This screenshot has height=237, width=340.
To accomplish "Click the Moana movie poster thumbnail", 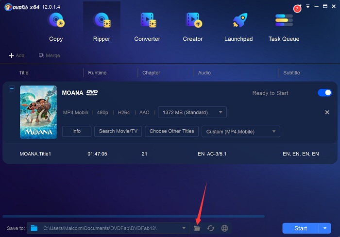I will (38, 112).
